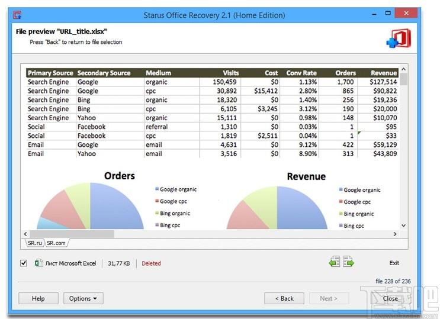Click the Medium column header

tap(158, 73)
